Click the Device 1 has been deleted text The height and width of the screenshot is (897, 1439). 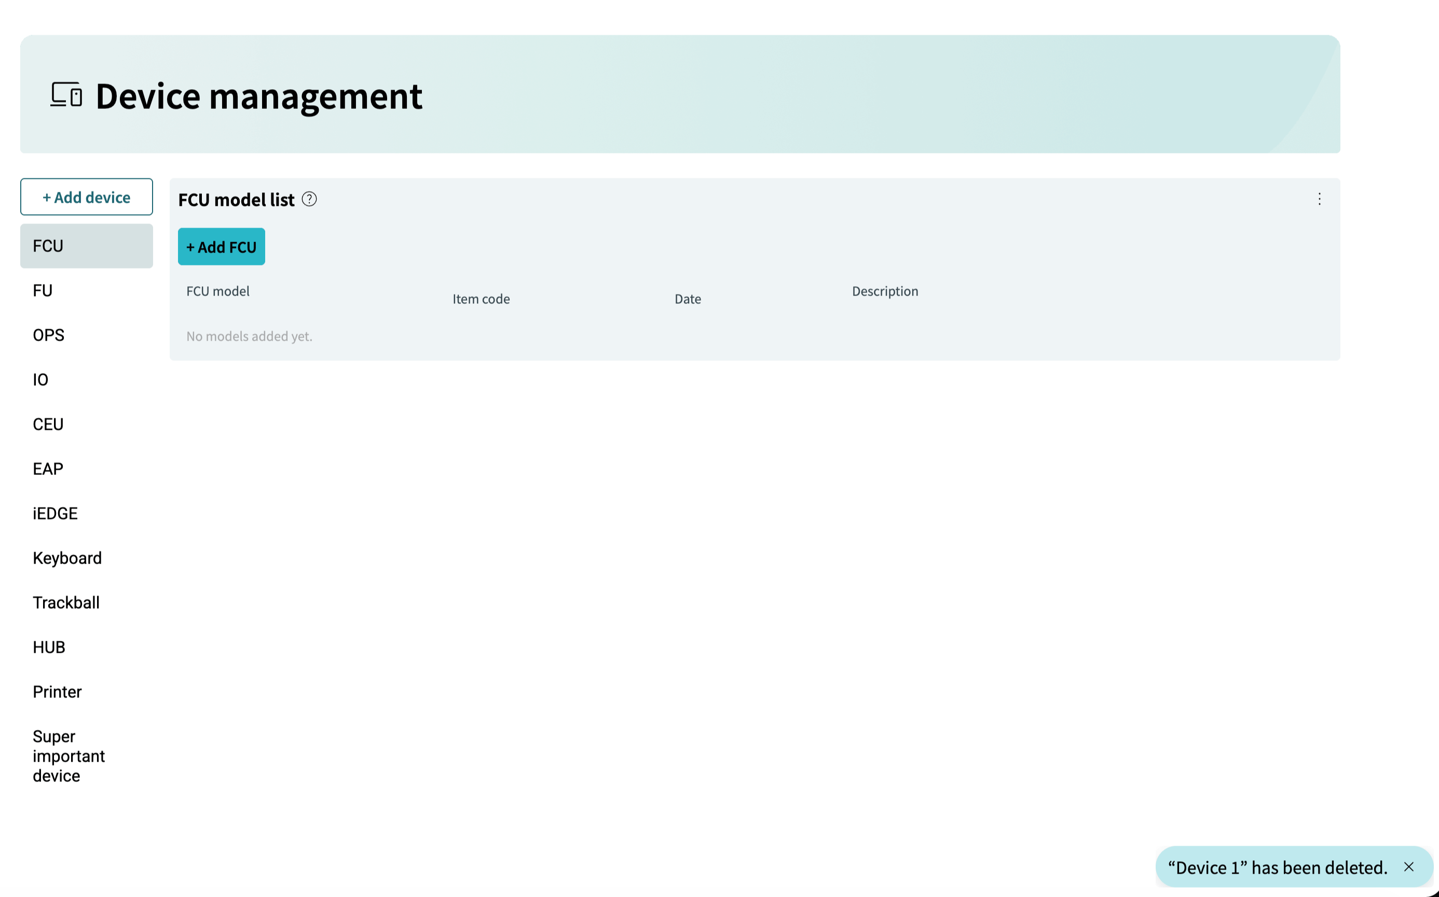1278,867
